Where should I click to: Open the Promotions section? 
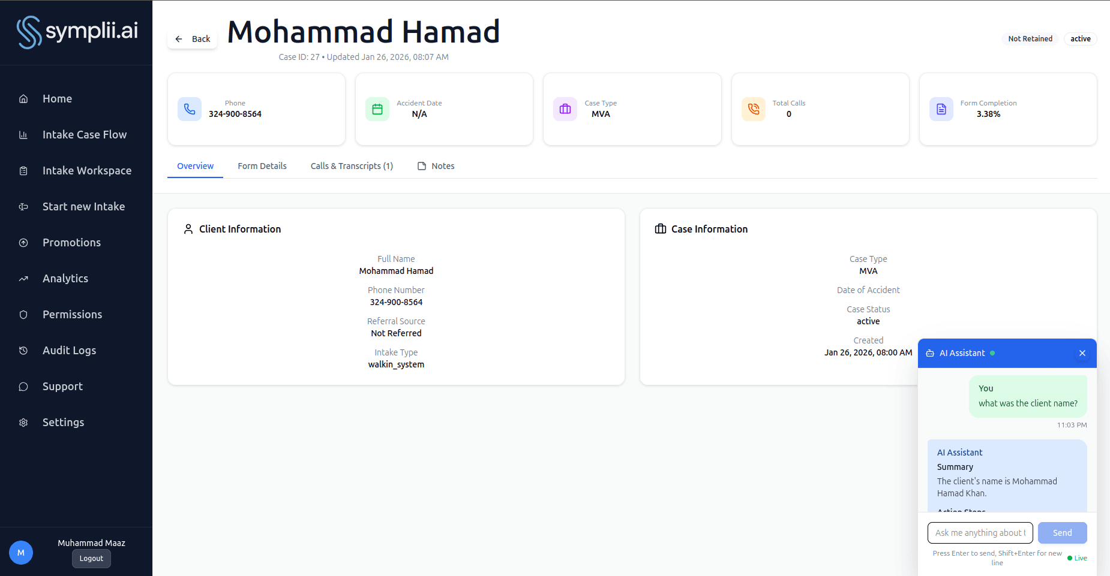[x=71, y=242]
